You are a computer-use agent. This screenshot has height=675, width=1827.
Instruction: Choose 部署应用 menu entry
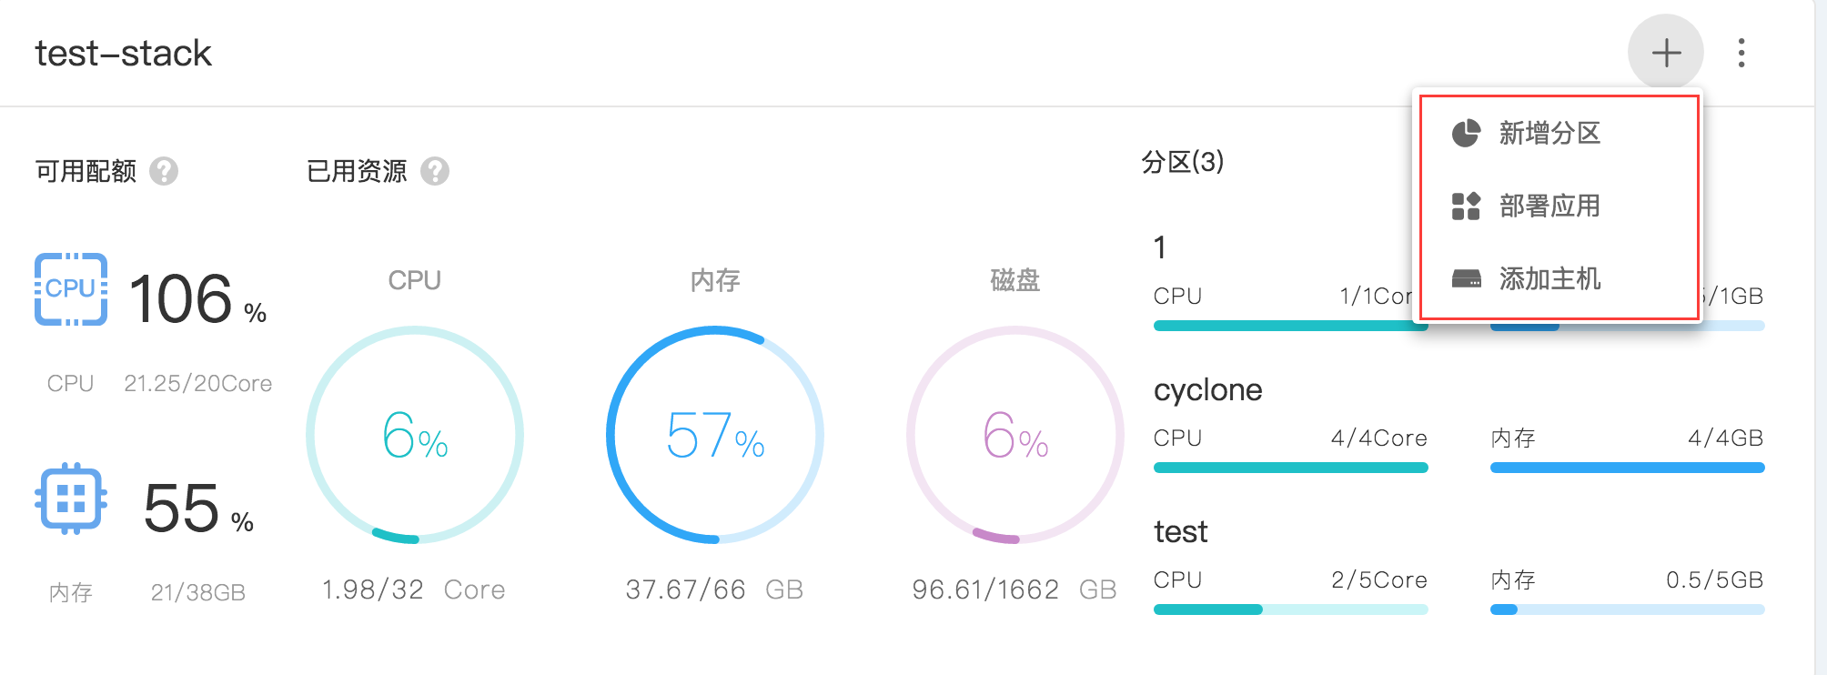click(x=1549, y=207)
